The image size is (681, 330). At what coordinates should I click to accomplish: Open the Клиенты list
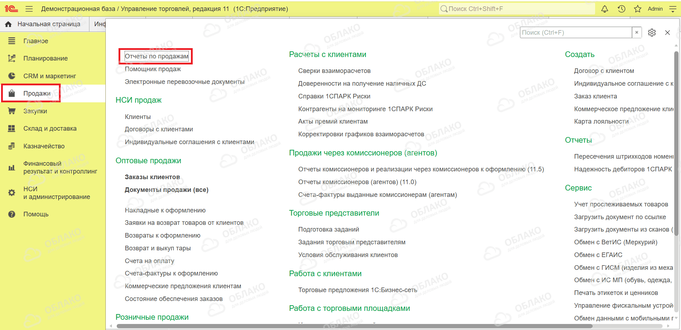point(138,117)
